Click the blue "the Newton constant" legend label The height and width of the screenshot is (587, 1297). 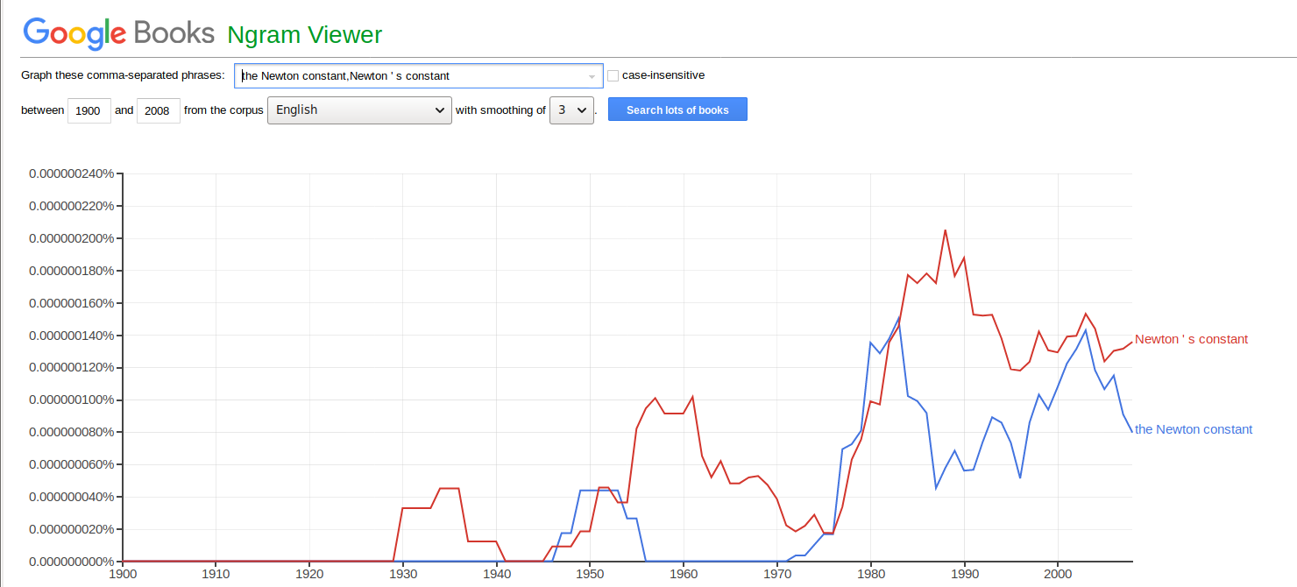coord(1193,429)
